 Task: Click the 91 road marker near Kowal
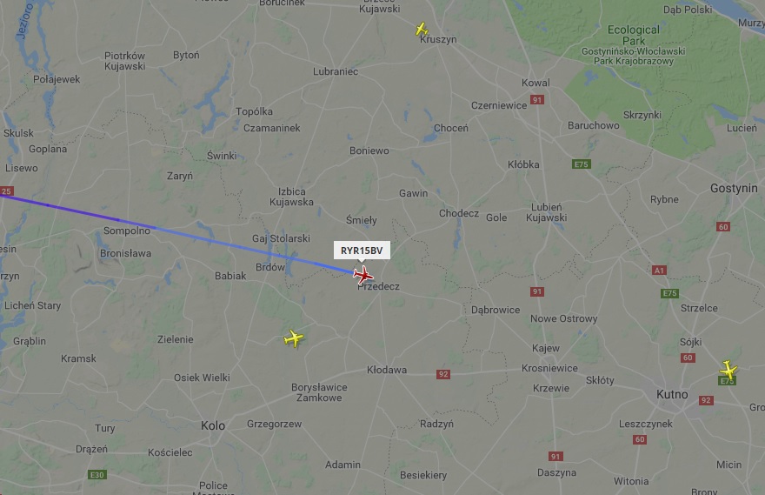point(537,99)
